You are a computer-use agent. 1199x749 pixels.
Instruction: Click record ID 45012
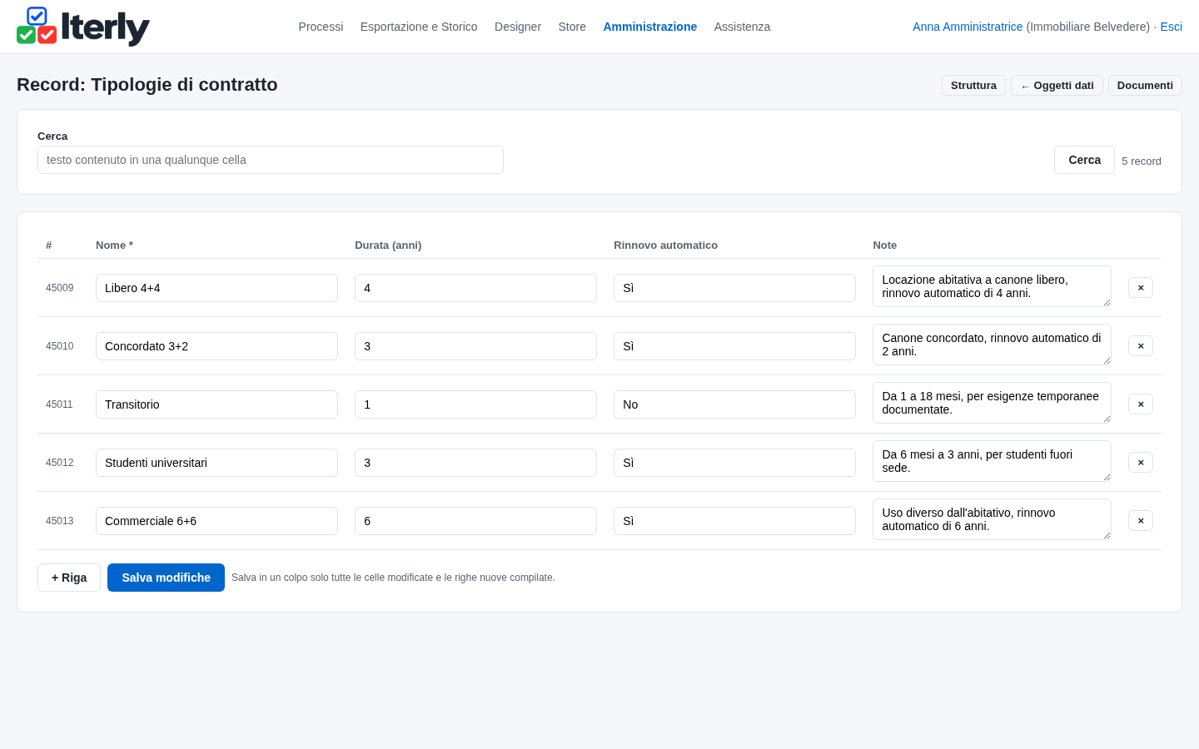coord(59,463)
